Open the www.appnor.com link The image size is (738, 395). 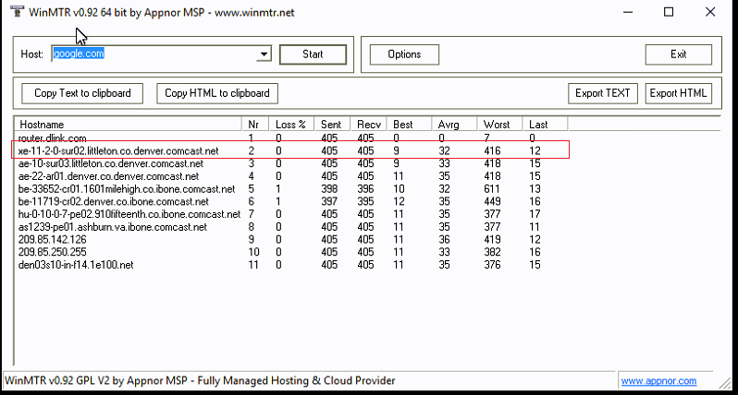[658, 381]
